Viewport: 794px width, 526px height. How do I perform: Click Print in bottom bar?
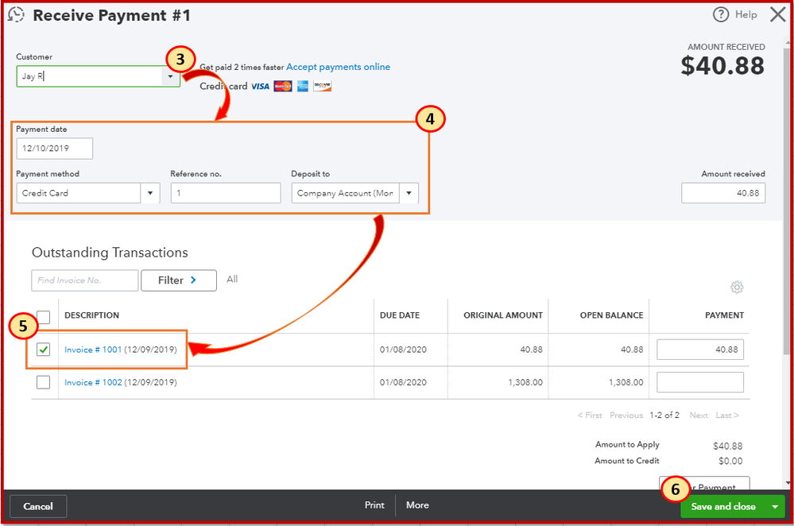point(374,505)
